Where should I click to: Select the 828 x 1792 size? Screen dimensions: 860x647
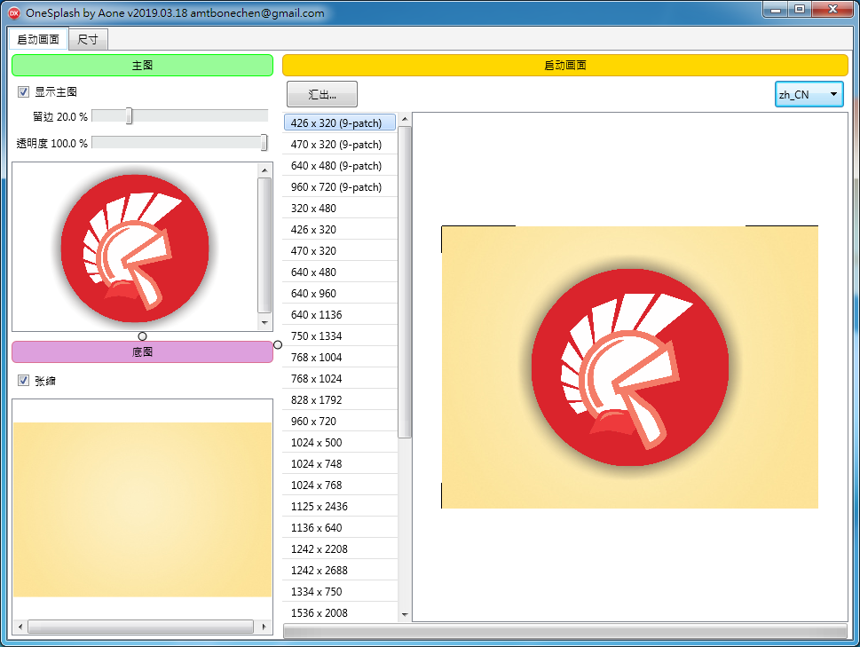(340, 400)
